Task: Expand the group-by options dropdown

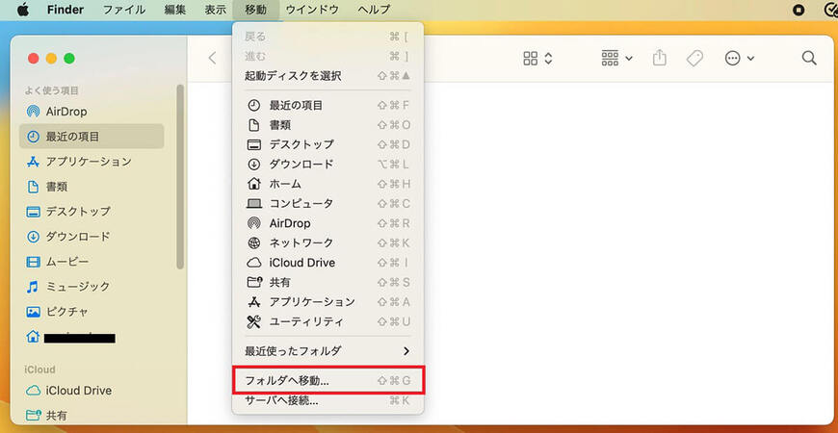Action: tap(616, 59)
